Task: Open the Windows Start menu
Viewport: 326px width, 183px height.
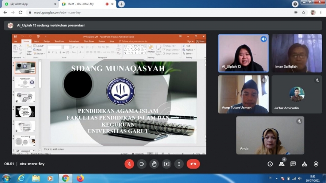Action: [6, 178]
